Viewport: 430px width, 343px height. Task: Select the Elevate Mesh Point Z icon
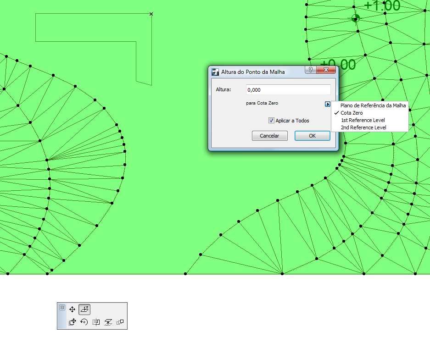84,310
